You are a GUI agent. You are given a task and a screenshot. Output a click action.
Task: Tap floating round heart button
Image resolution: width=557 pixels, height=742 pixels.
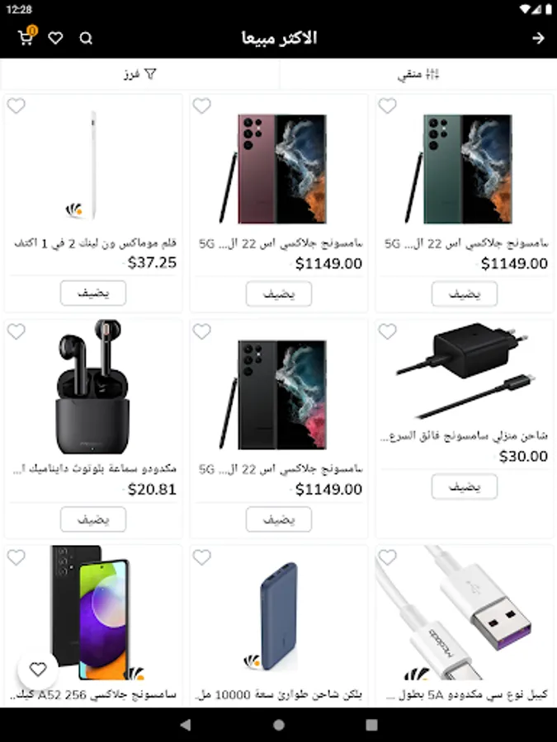38,669
